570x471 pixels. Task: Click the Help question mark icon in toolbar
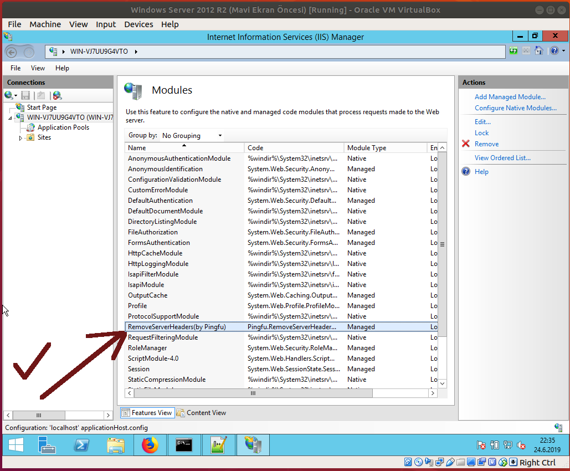tap(554, 51)
